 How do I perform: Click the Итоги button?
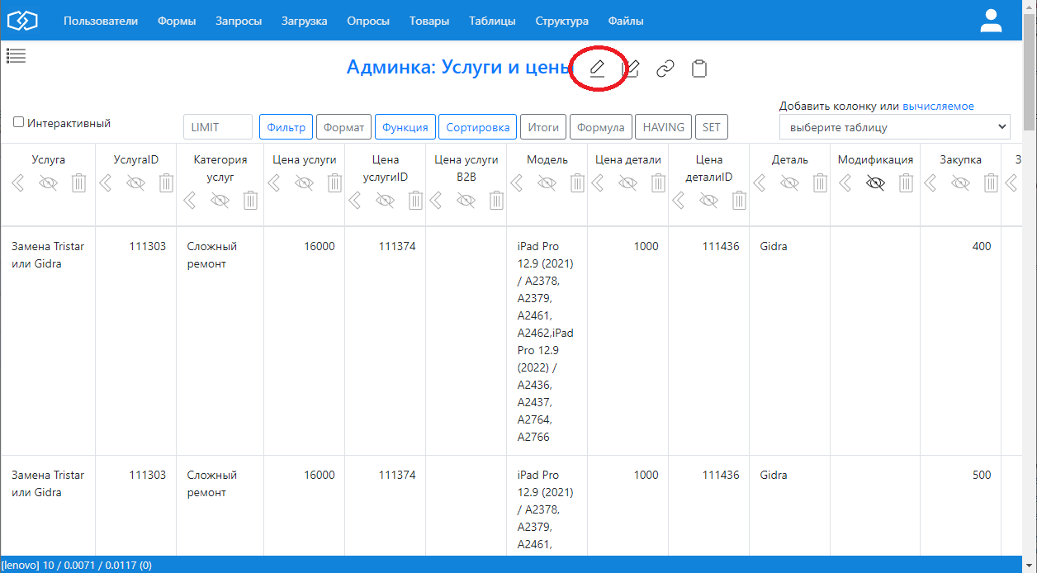click(543, 127)
